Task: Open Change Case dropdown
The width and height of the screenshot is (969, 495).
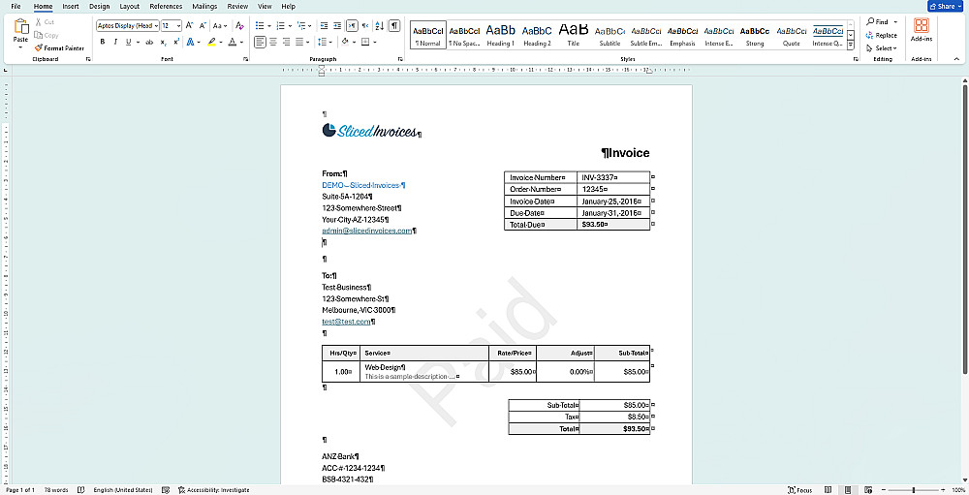Action: [220, 25]
